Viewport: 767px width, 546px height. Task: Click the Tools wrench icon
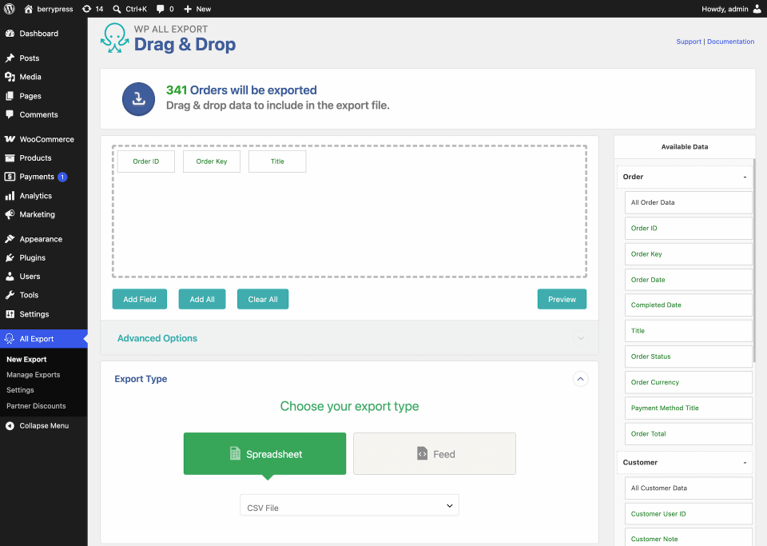(10, 295)
